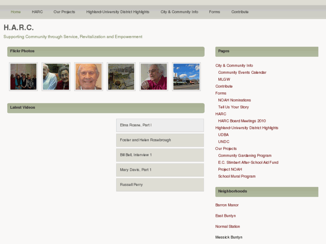Open Forms in the Pages sidebar
Screen dimensions: 326x244
[221, 93]
